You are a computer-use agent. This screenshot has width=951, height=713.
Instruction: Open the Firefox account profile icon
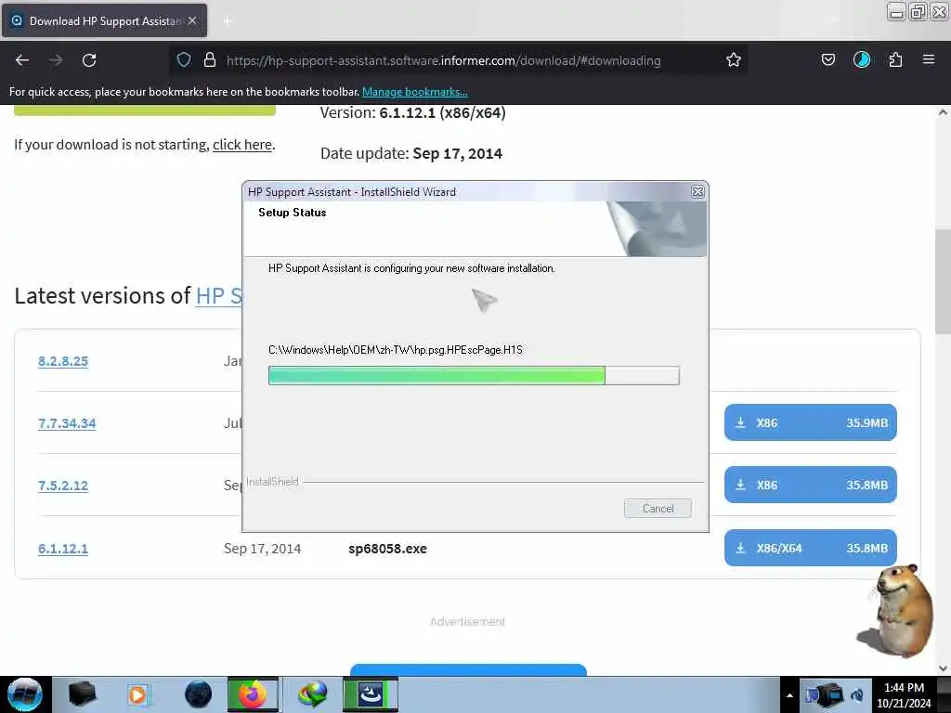pos(861,60)
